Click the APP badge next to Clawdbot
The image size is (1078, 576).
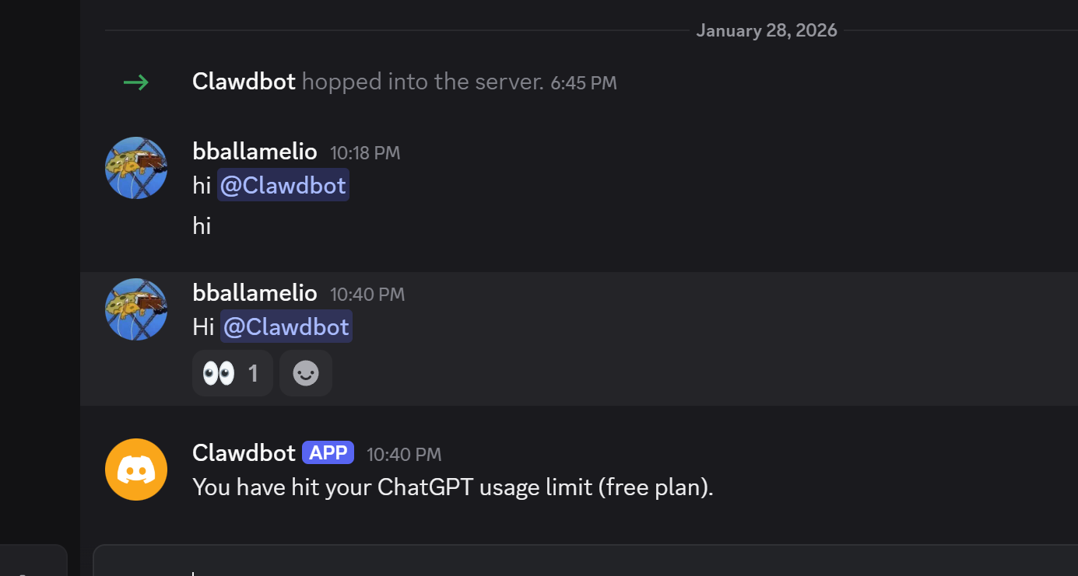327,452
